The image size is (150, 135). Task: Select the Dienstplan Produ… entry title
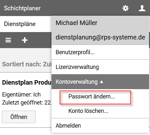point(27,83)
